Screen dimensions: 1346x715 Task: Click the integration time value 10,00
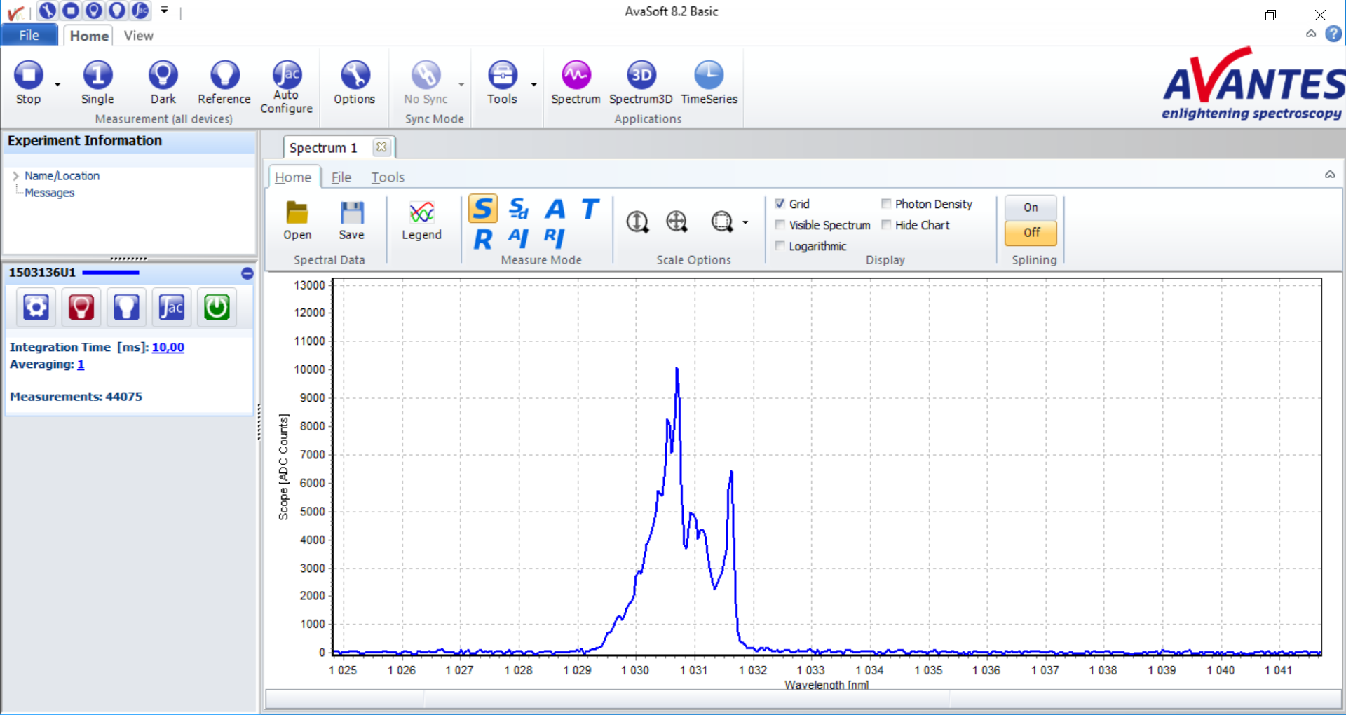coord(168,348)
